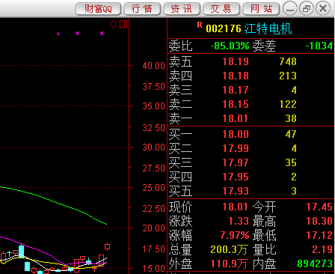Image resolution: width=335 pixels, height=274 pixels.
Task: Click the middle magenta x marker
Action: pos(78,34)
